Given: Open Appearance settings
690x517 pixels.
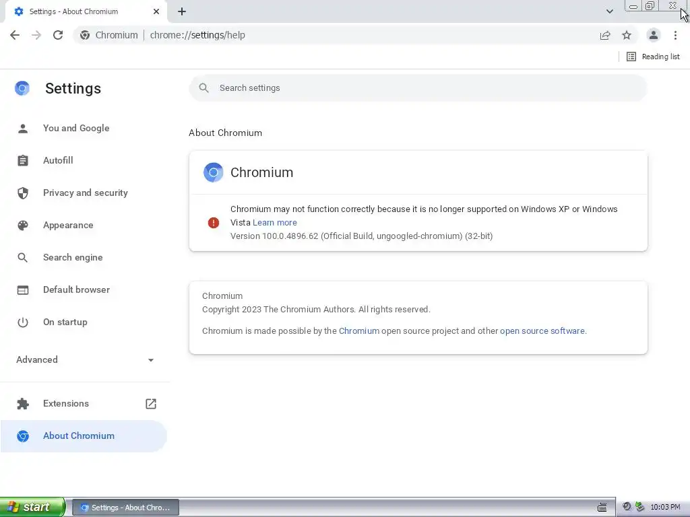Looking at the screenshot, I should 84,225.
